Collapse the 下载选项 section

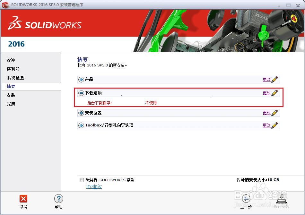click(81, 93)
